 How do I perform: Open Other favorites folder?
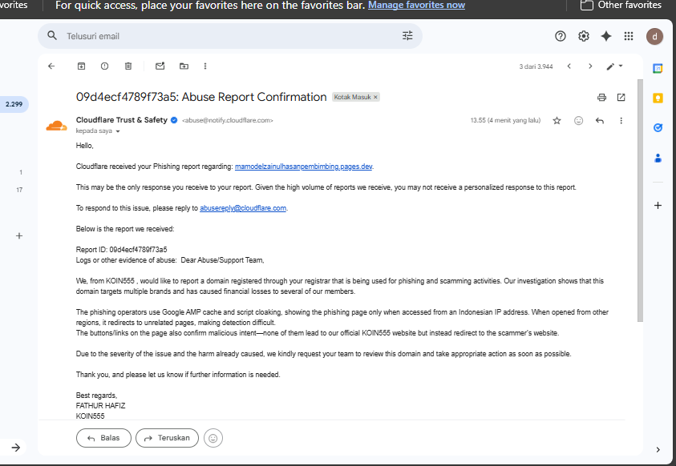click(x=621, y=5)
